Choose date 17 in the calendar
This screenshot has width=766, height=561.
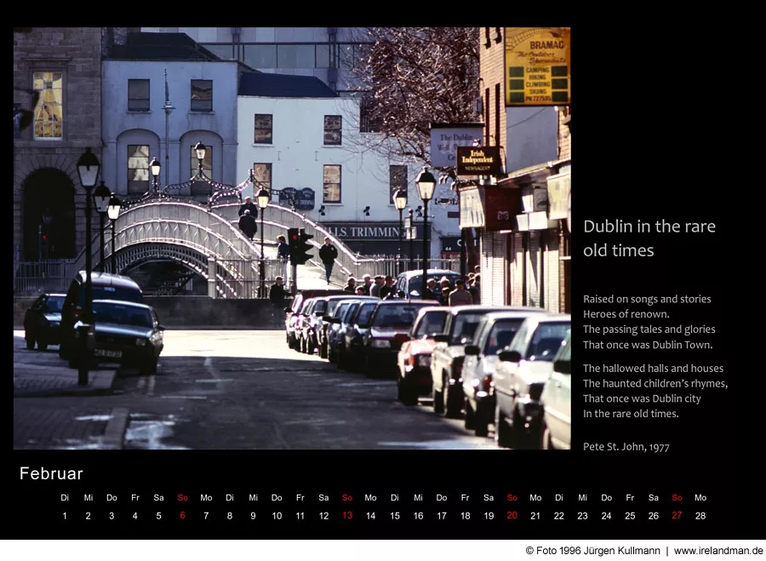tap(442, 516)
